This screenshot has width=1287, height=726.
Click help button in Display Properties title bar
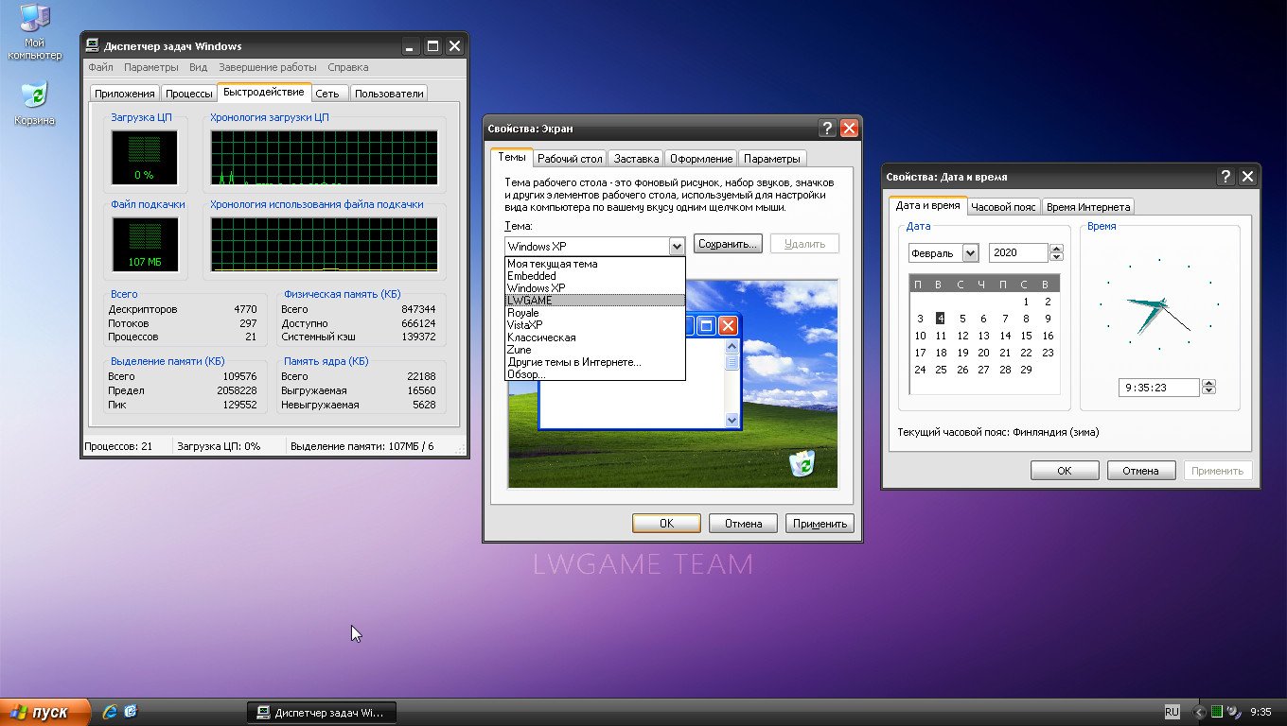(827, 129)
